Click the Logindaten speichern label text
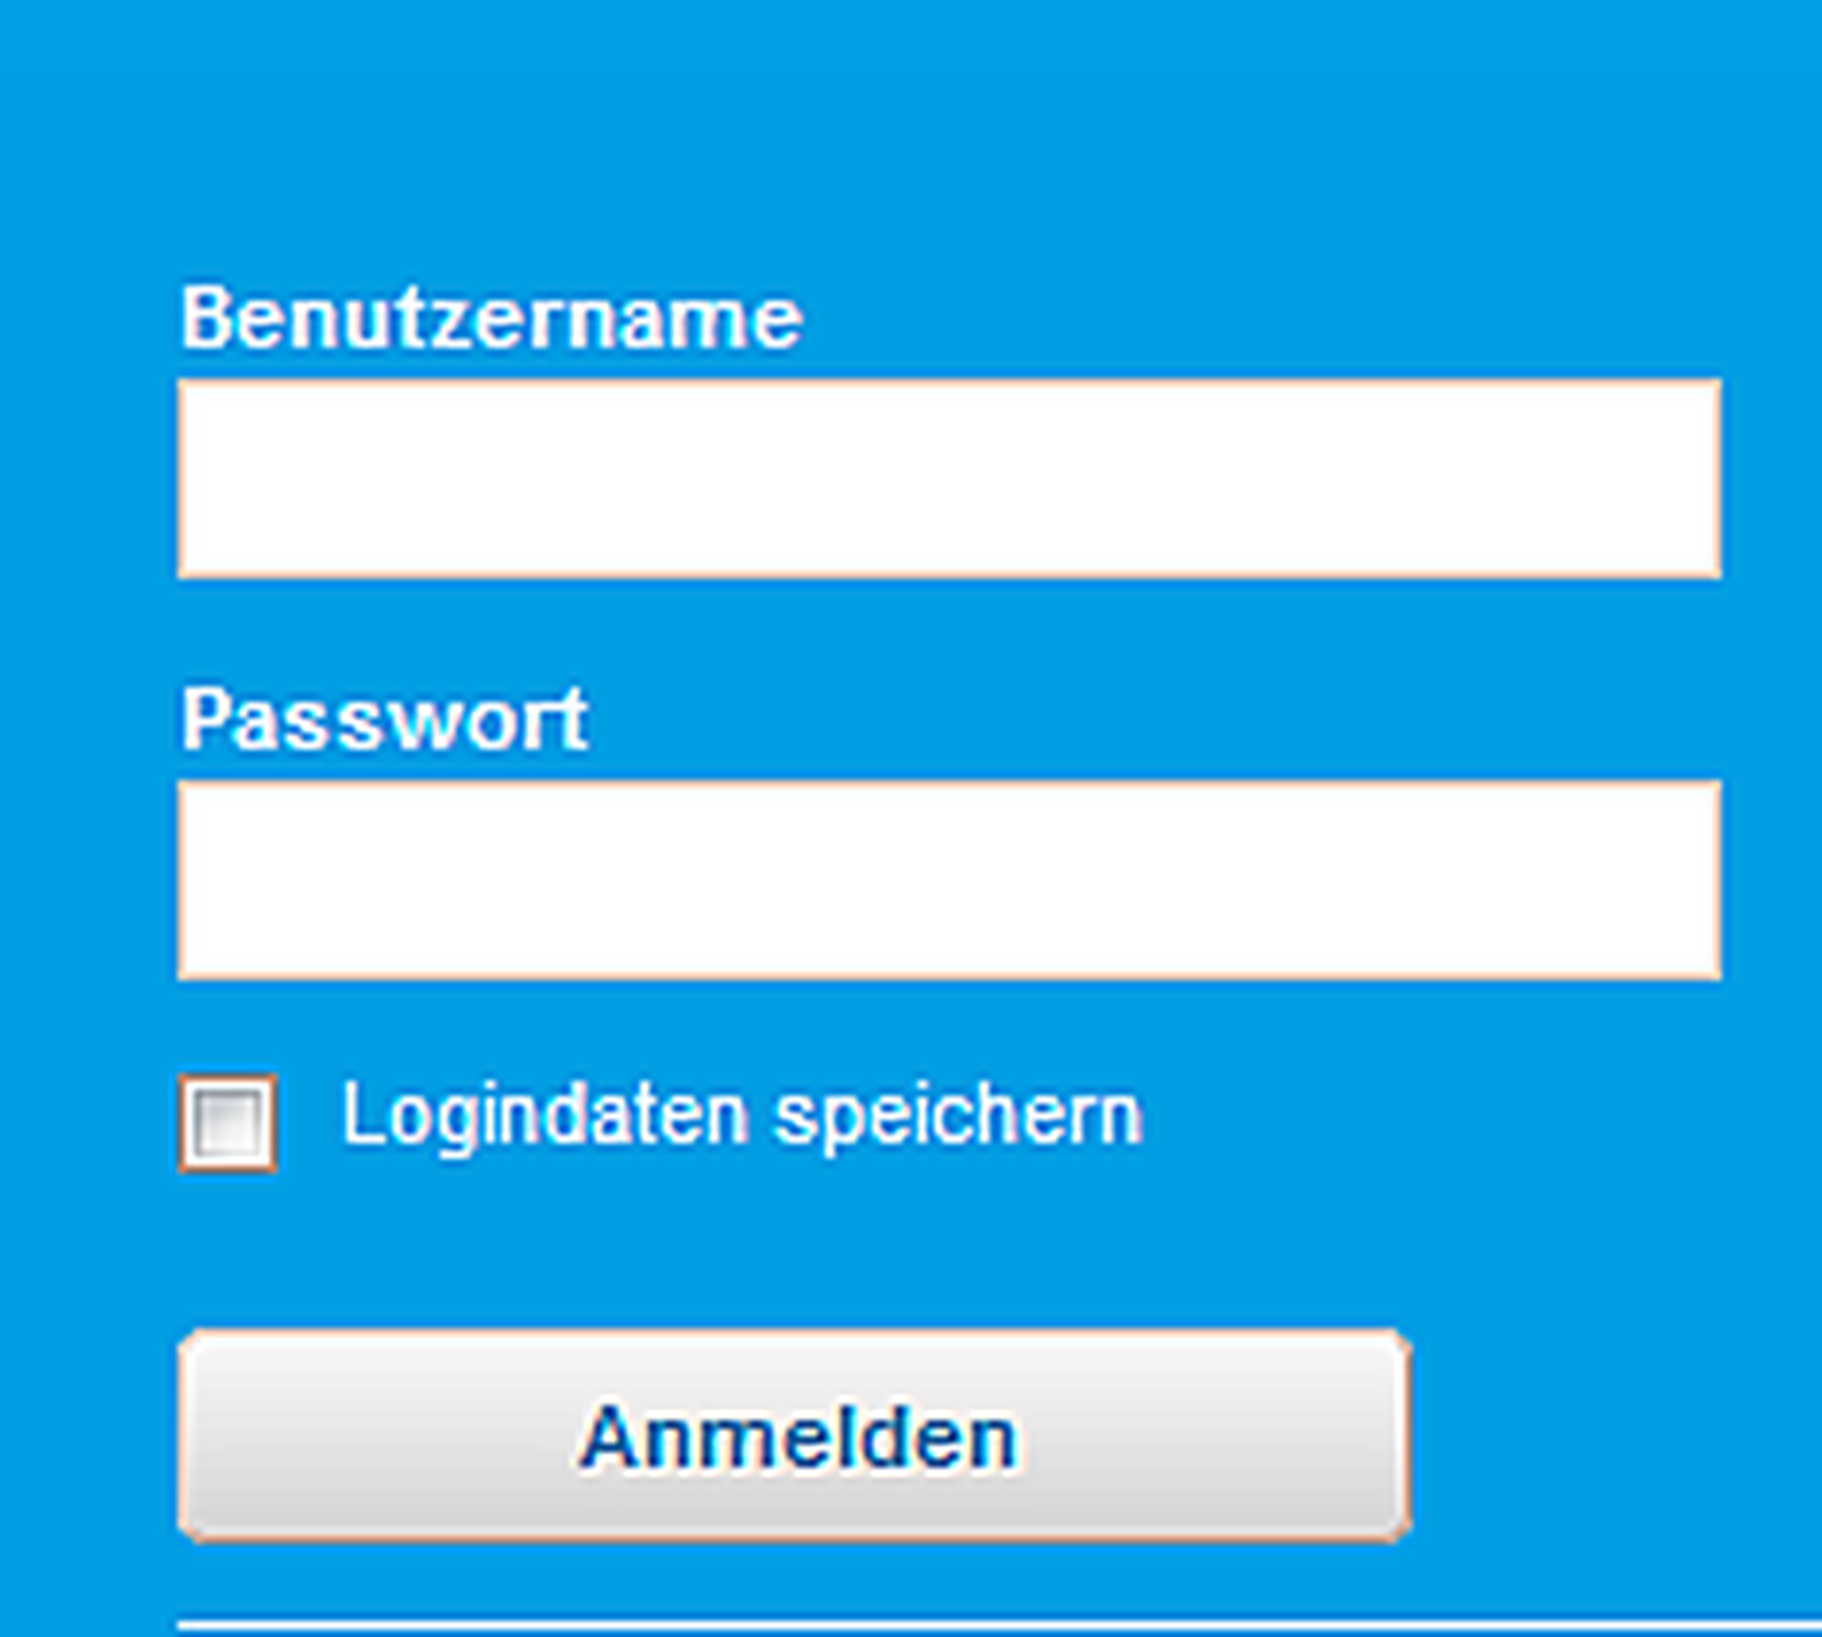The height and width of the screenshot is (1637, 1822). tap(741, 1115)
